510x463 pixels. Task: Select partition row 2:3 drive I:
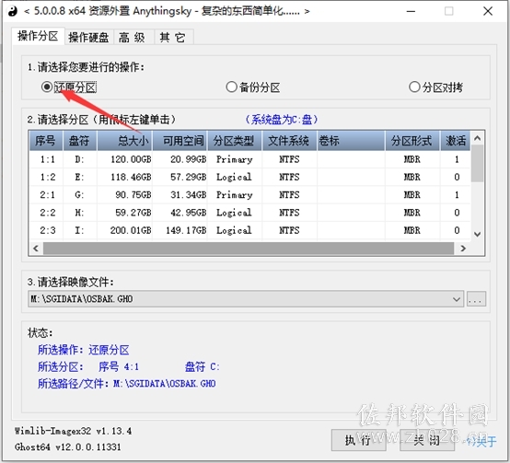(x=249, y=230)
